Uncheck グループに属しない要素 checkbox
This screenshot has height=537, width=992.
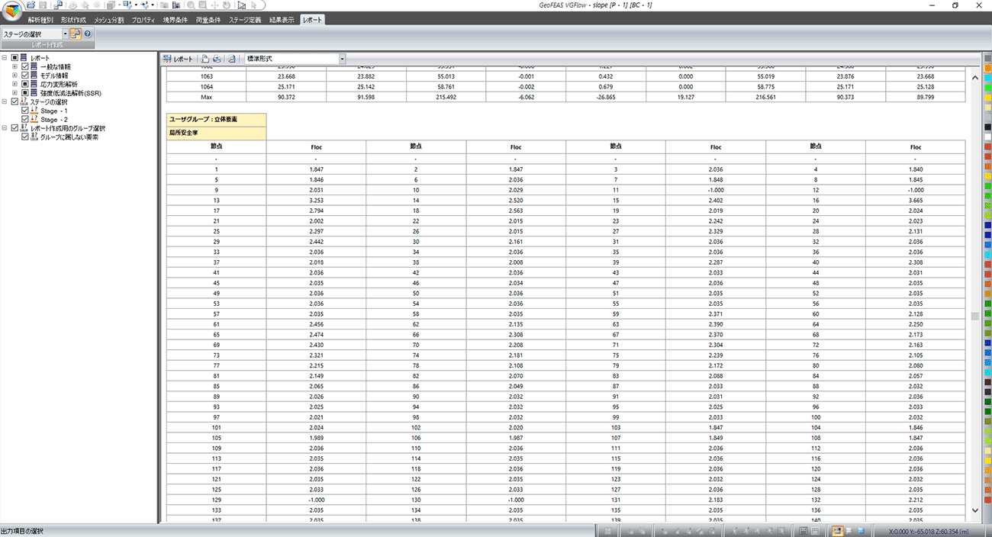point(24,137)
